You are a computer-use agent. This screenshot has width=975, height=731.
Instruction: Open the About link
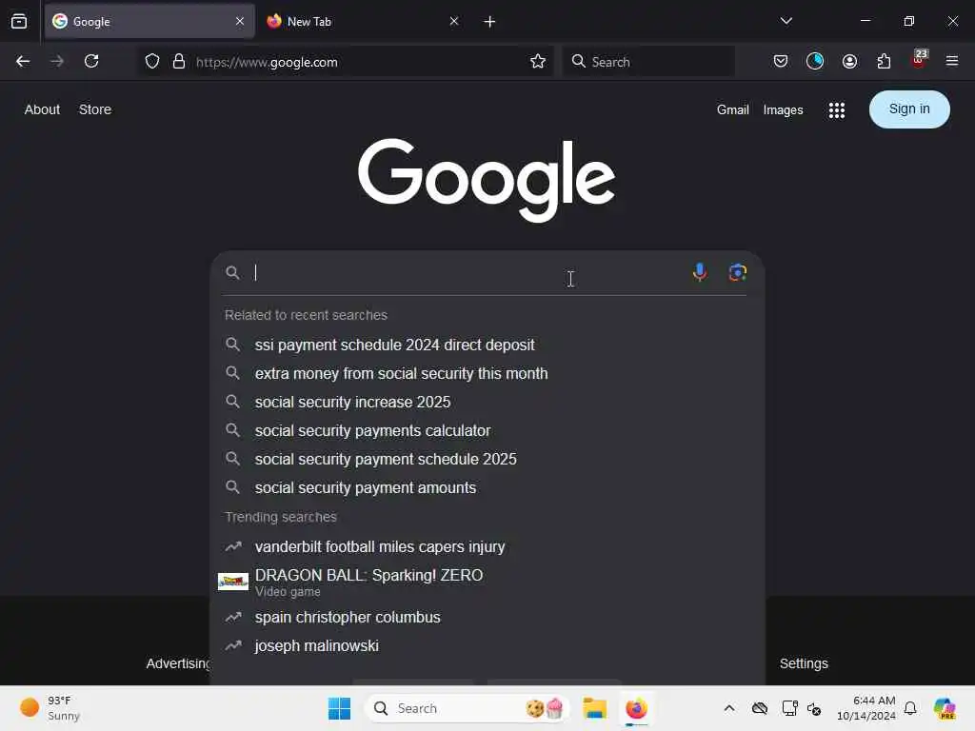pos(42,109)
